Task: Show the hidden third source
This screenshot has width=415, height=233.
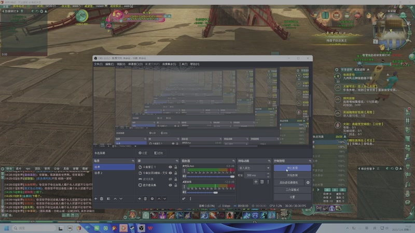Action: pyautogui.click(x=170, y=179)
